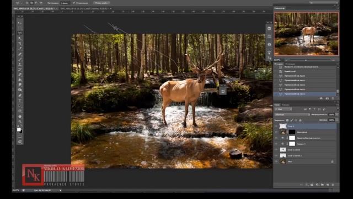The width and height of the screenshot is (353, 199).
Task: Open the workspace switcher at top right
Action: pos(323,3)
